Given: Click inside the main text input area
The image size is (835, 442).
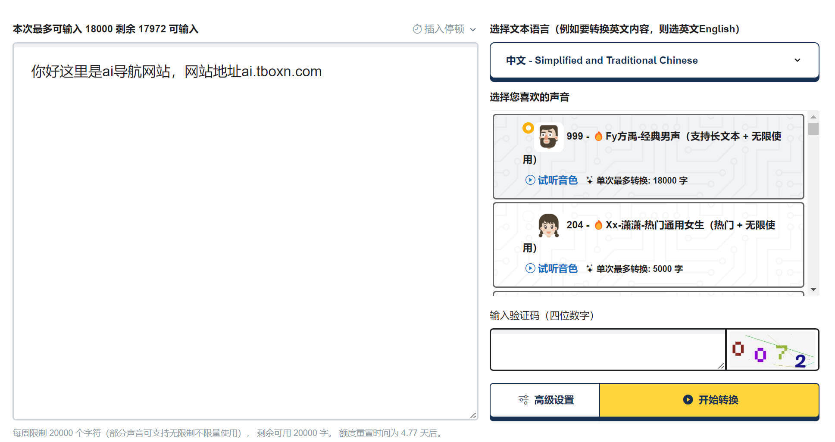Looking at the screenshot, I should tap(245, 241).
